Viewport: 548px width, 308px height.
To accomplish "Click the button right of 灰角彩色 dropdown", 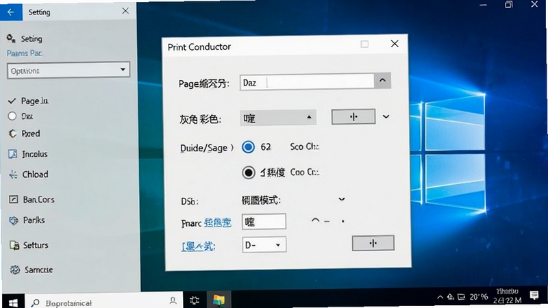I will (x=353, y=116).
